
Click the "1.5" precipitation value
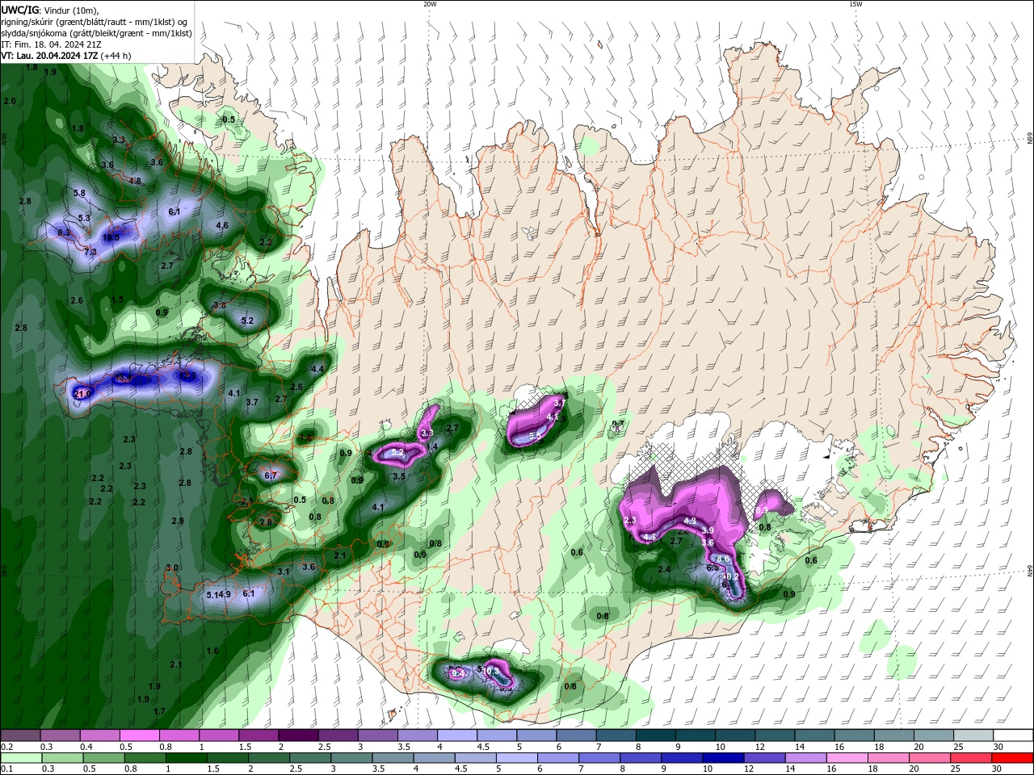117,300
